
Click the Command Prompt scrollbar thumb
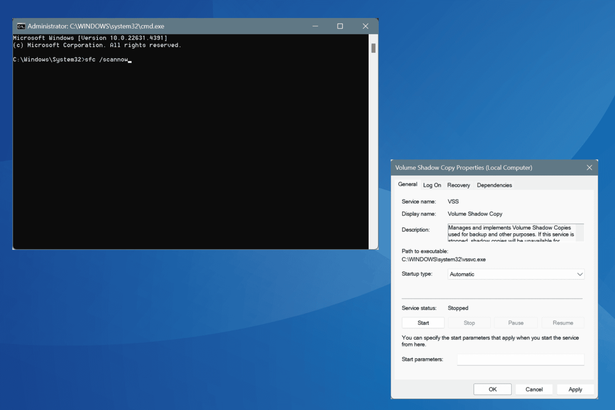[x=373, y=48]
